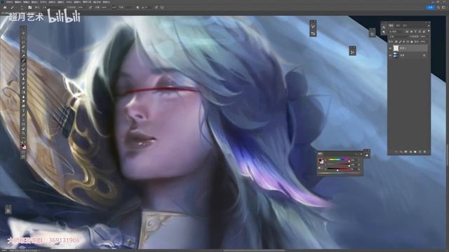Open symmetry paint options butterfly icon
Image resolution: width=449 pixels, height=252 pixels.
tap(162, 8)
